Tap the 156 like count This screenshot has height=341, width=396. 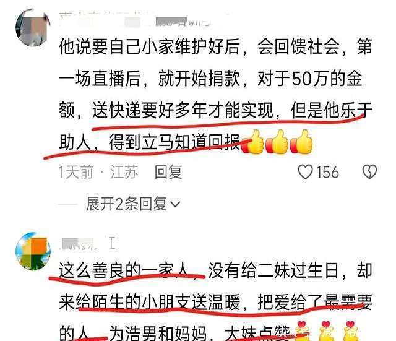click(327, 172)
